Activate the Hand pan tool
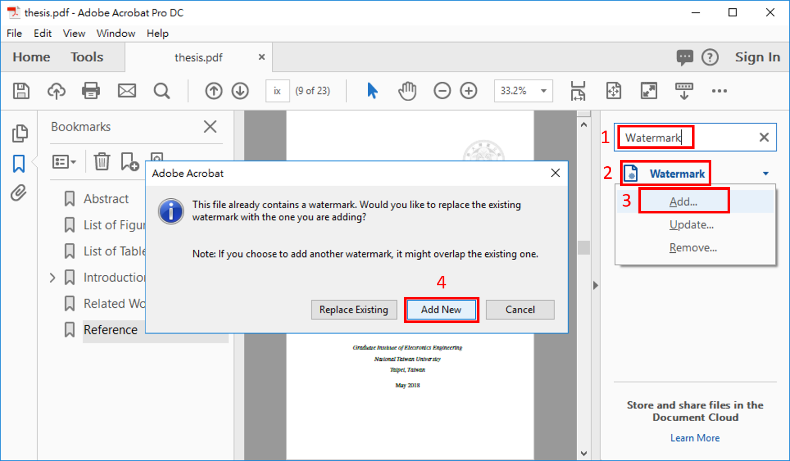790x461 pixels. (x=407, y=91)
